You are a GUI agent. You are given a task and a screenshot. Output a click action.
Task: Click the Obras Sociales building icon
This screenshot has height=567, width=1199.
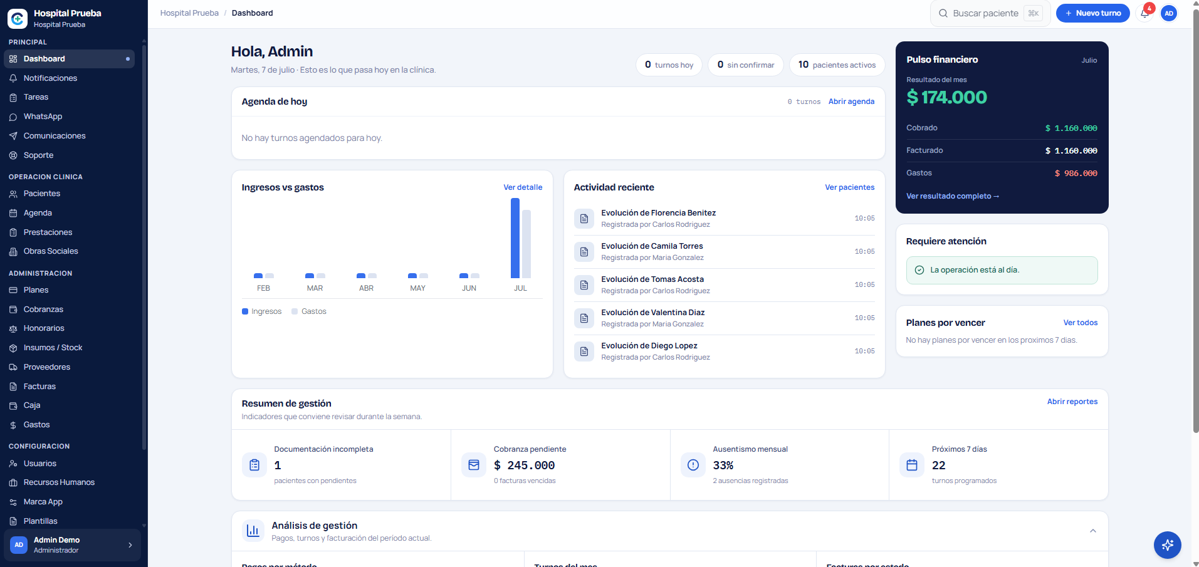[13, 251]
